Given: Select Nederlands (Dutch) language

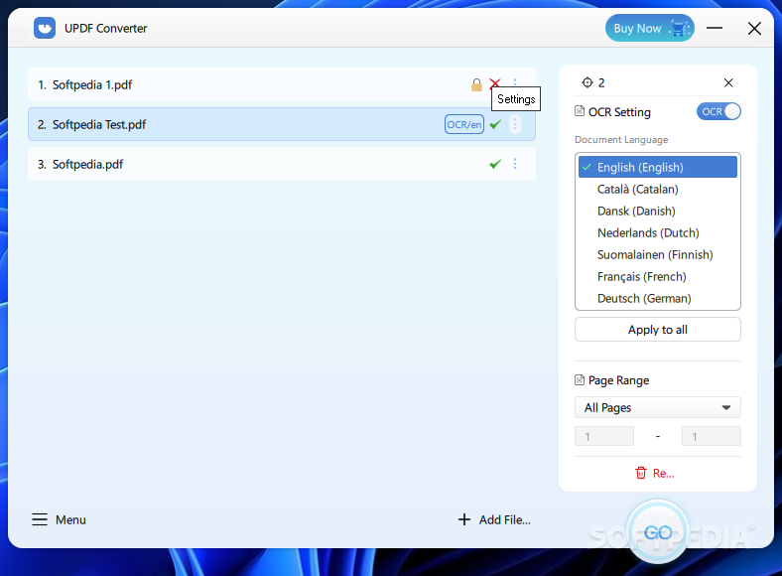Looking at the screenshot, I should point(657,233).
